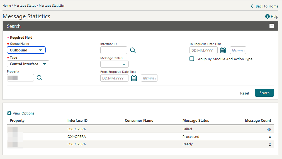Sort by the Message Count column header
Image resolution: width=282 pixels, height=159 pixels.
(x=258, y=120)
